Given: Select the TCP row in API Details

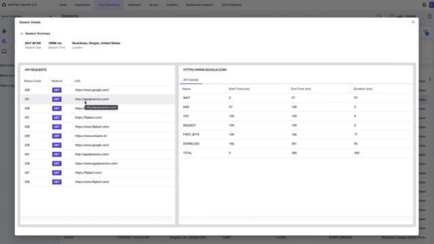Looking at the screenshot, I should pyautogui.click(x=296, y=116).
